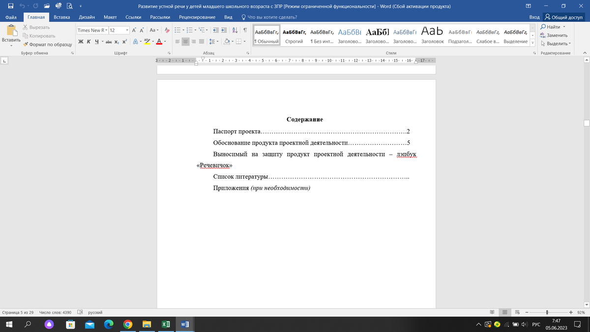Image resolution: width=590 pixels, height=332 pixels.
Task: Click Формат по образцу format painter
Action: tap(47, 44)
